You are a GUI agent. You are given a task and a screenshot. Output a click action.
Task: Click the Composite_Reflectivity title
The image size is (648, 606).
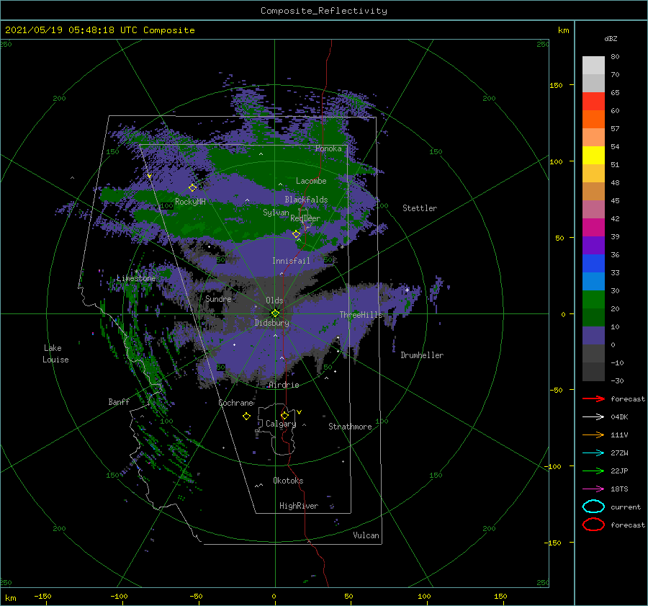(x=324, y=11)
